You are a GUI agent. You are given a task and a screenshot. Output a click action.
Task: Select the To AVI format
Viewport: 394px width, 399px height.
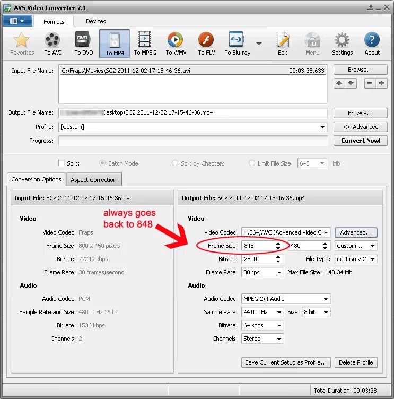pyautogui.click(x=52, y=44)
